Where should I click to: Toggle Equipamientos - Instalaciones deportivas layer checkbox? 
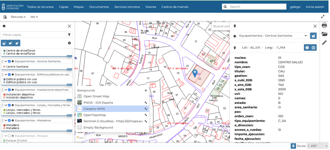[10, 90]
